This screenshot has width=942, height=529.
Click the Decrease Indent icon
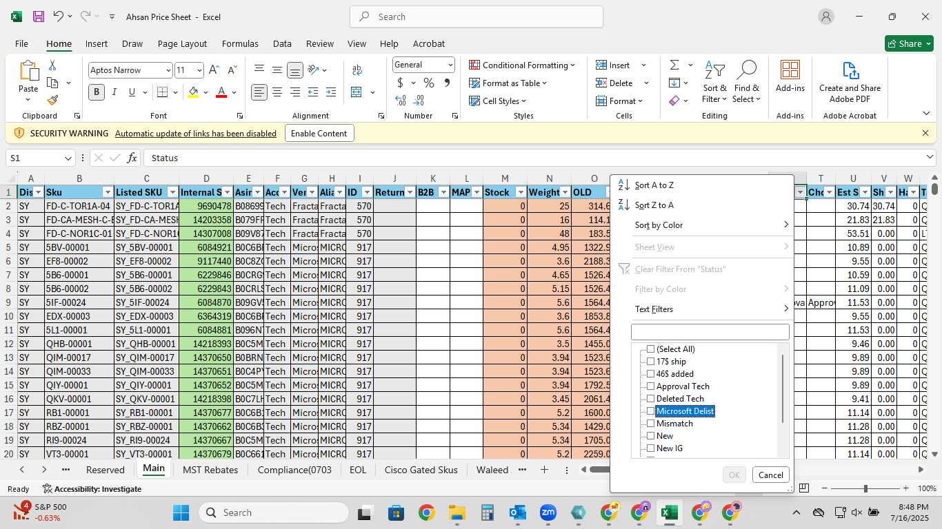click(x=313, y=92)
